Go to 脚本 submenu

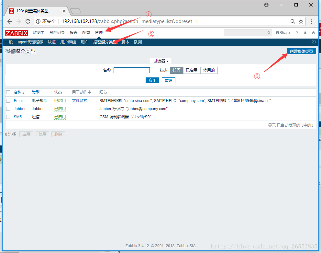tap(125, 42)
